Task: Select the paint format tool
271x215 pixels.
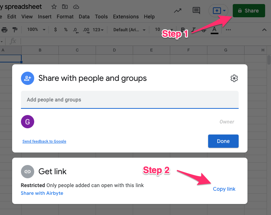Action: point(15,30)
